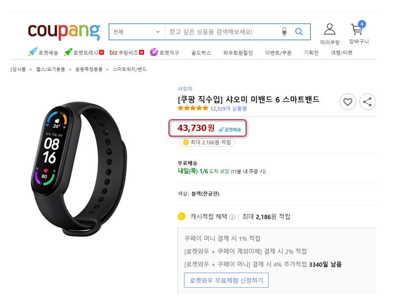Add product to wishlist with heart icon
This screenshot has width=407, height=305.
click(x=348, y=102)
